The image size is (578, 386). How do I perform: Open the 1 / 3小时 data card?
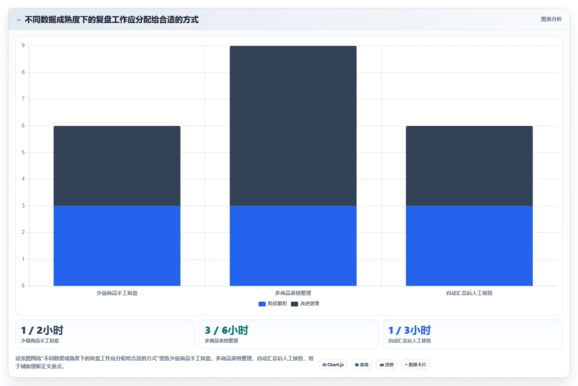pyautogui.click(x=472, y=334)
